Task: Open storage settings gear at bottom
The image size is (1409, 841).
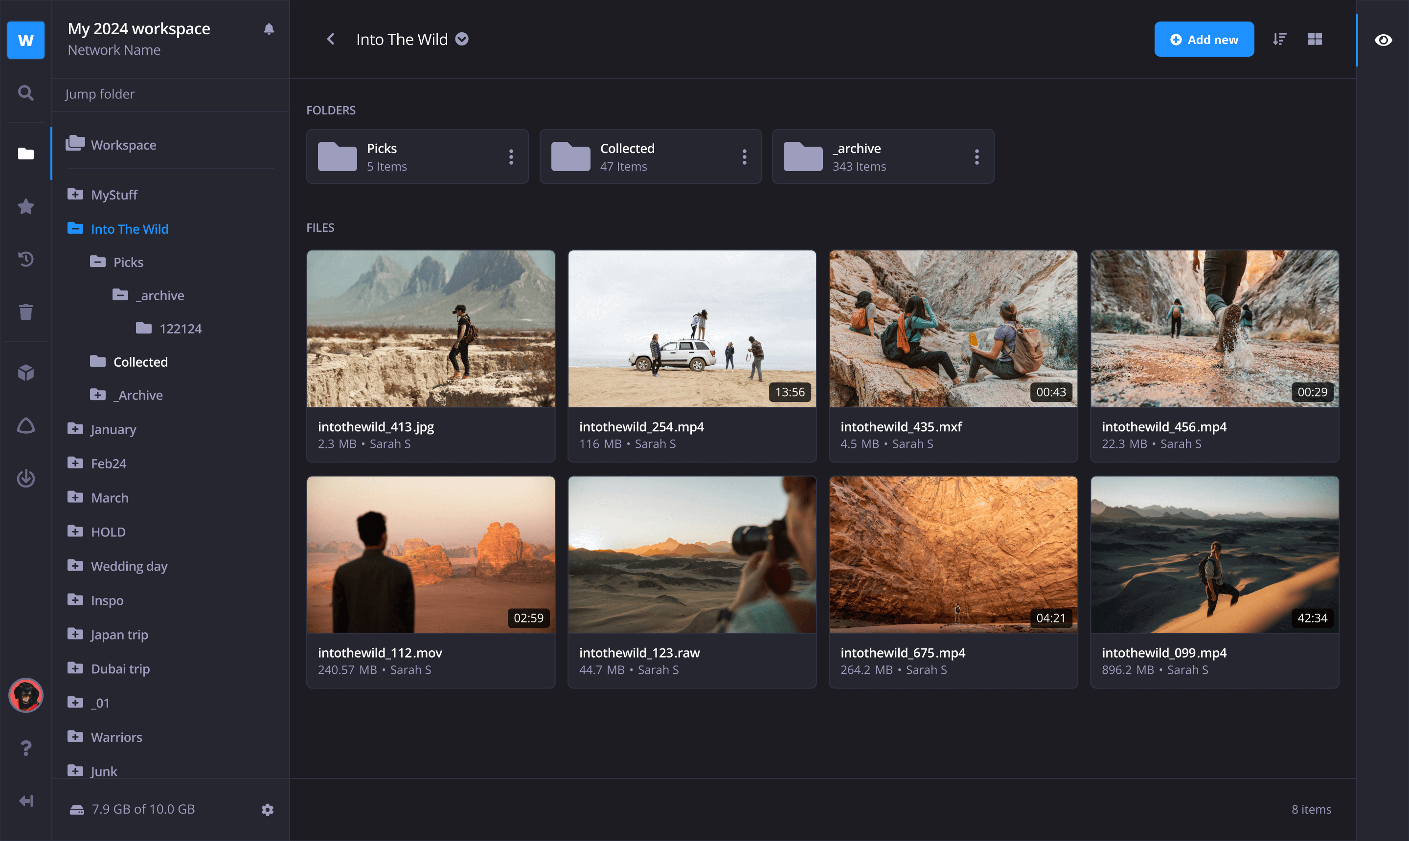Action: pos(267,809)
